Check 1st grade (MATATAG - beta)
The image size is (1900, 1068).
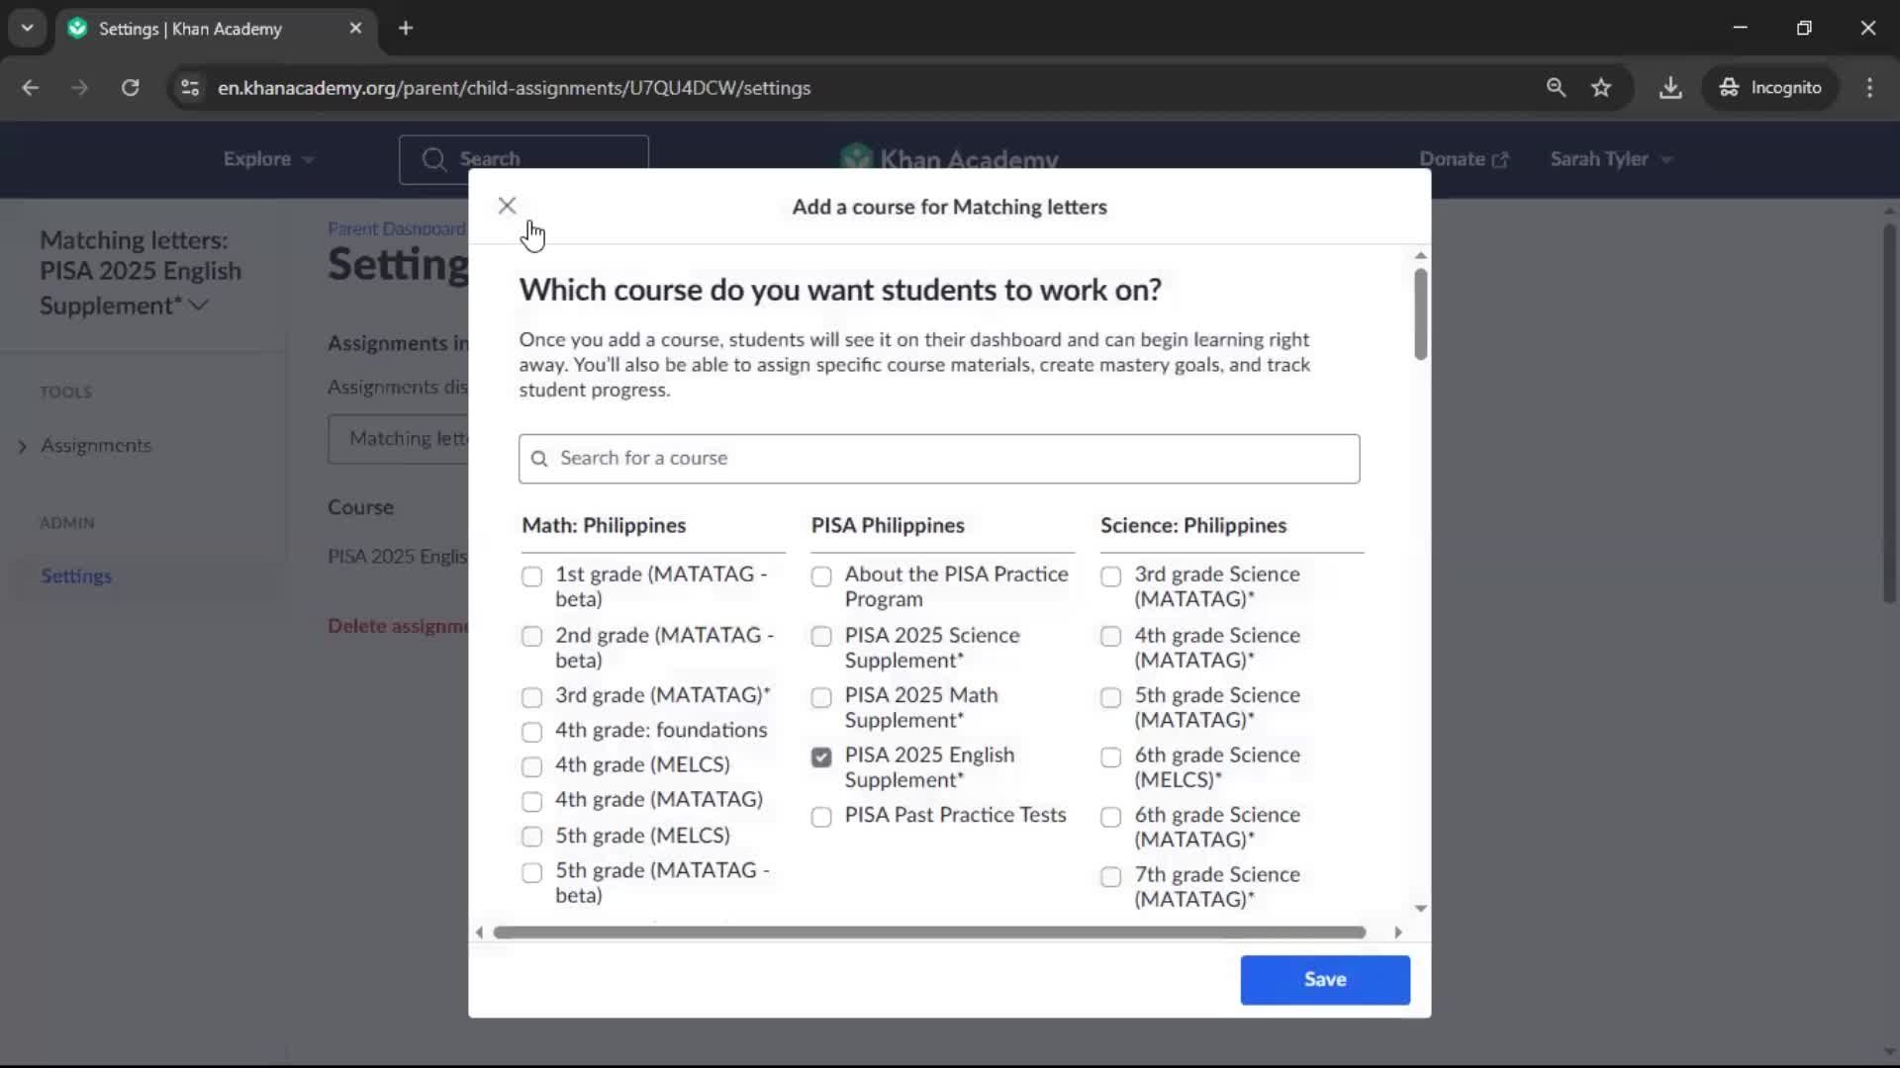531,576
